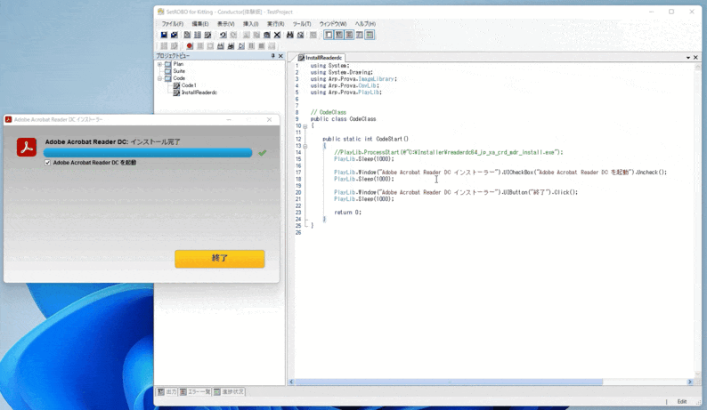This screenshot has width=707, height=410.
Task: Expand the Plan node in project tree
Action: pos(159,64)
